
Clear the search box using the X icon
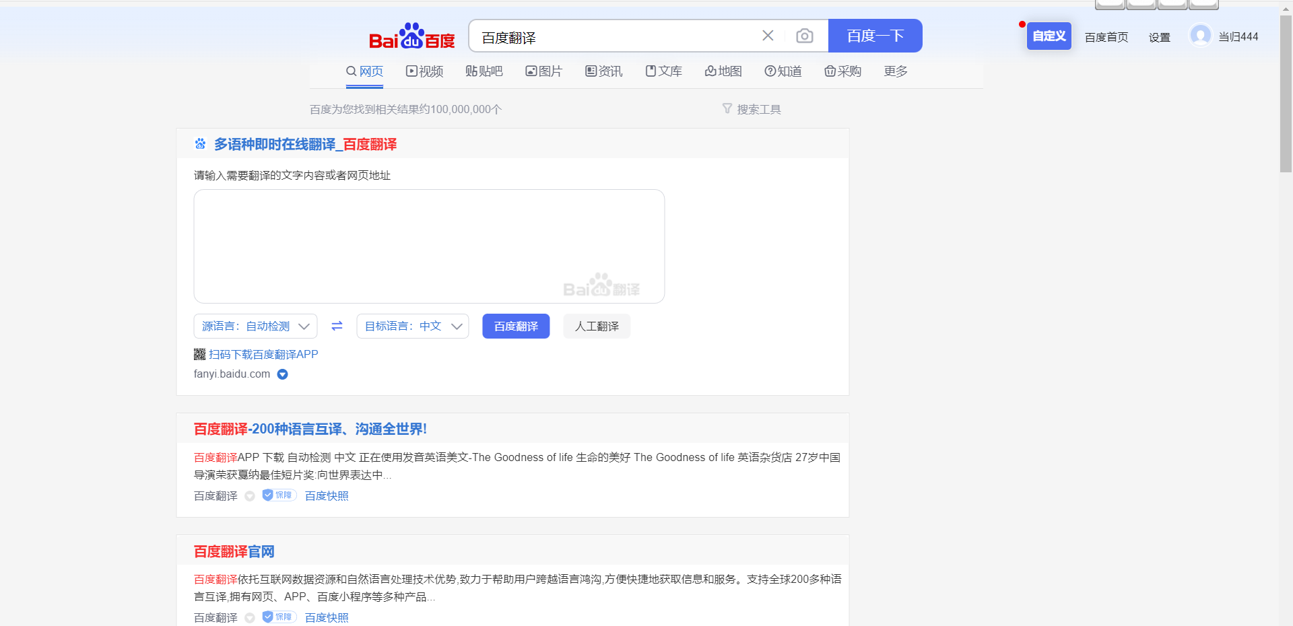[768, 36]
